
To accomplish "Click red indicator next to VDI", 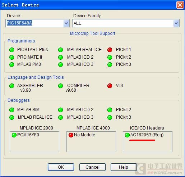I will (110, 86).
